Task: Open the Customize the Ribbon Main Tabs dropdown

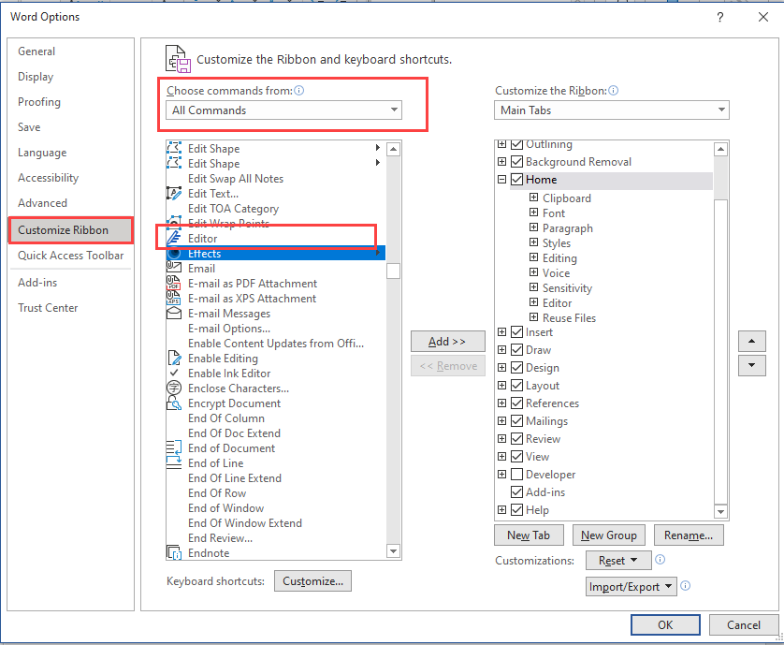Action: coord(612,110)
